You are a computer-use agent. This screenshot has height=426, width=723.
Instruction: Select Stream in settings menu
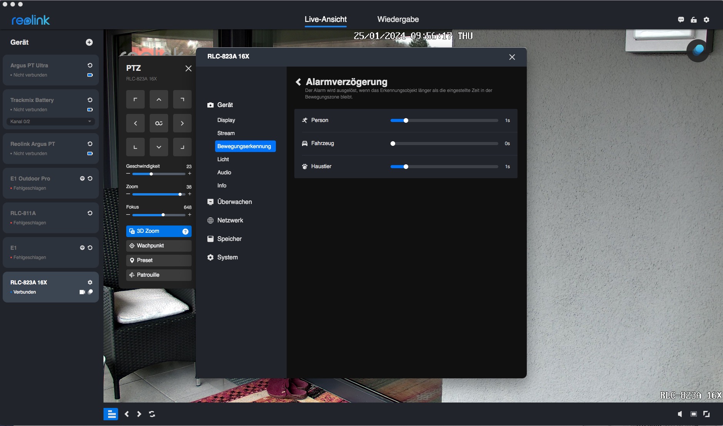(226, 133)
